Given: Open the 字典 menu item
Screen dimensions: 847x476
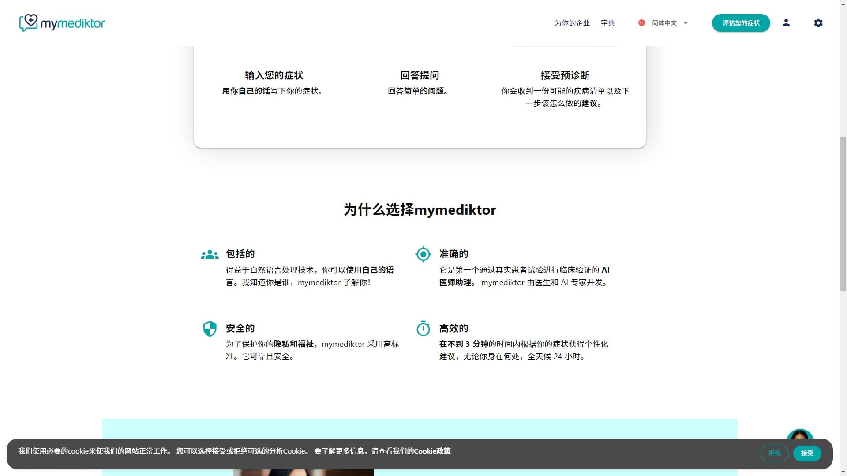Looking at the screenshot, I should pos(607,23).
